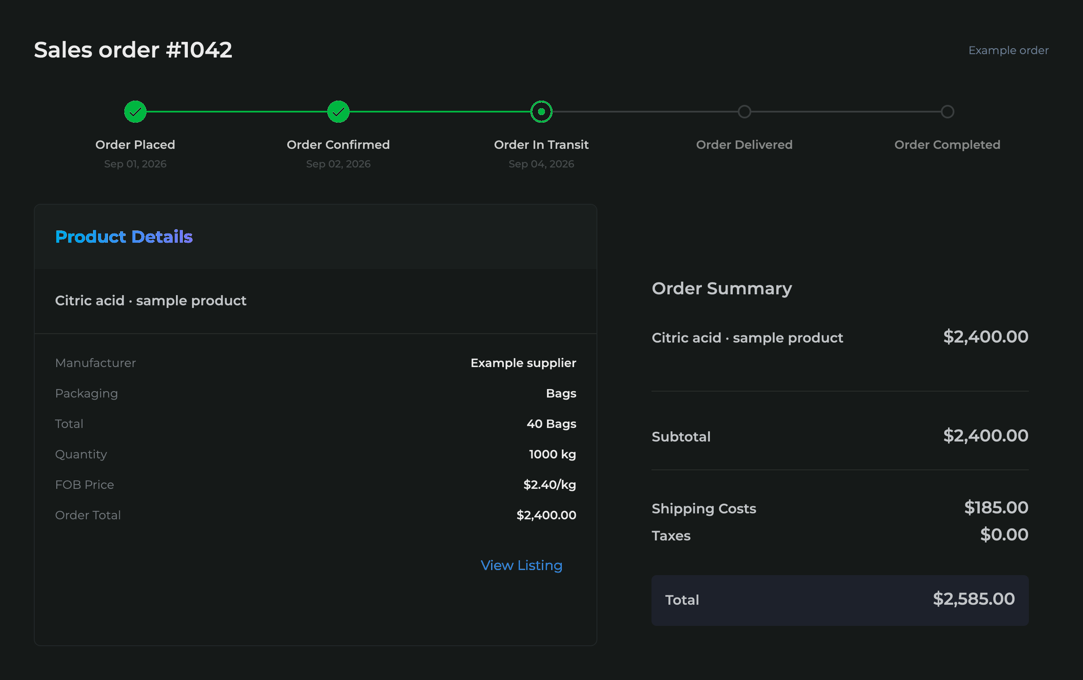Click the Taxes $0.00 amount

(1004, 535)
